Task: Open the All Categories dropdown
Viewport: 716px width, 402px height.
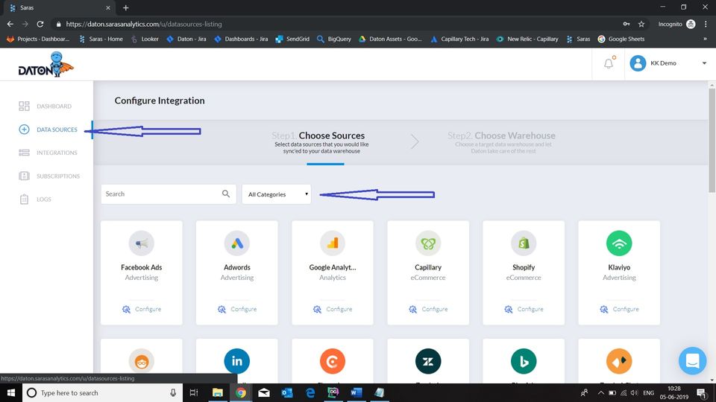Action: click(x=276, y=194)
